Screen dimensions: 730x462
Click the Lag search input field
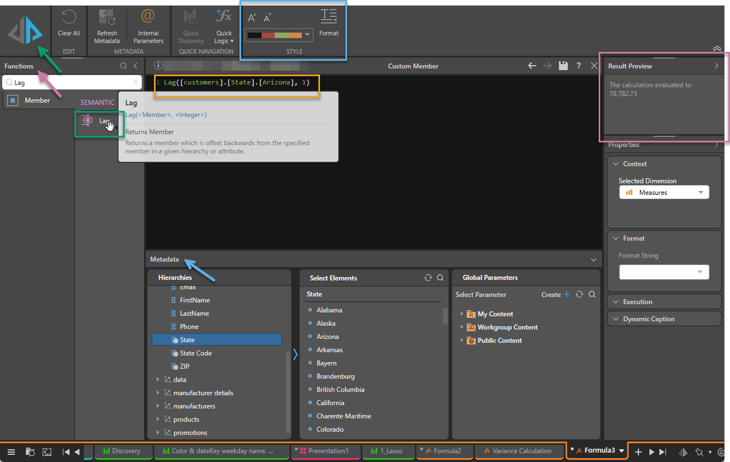click(72, 82)
